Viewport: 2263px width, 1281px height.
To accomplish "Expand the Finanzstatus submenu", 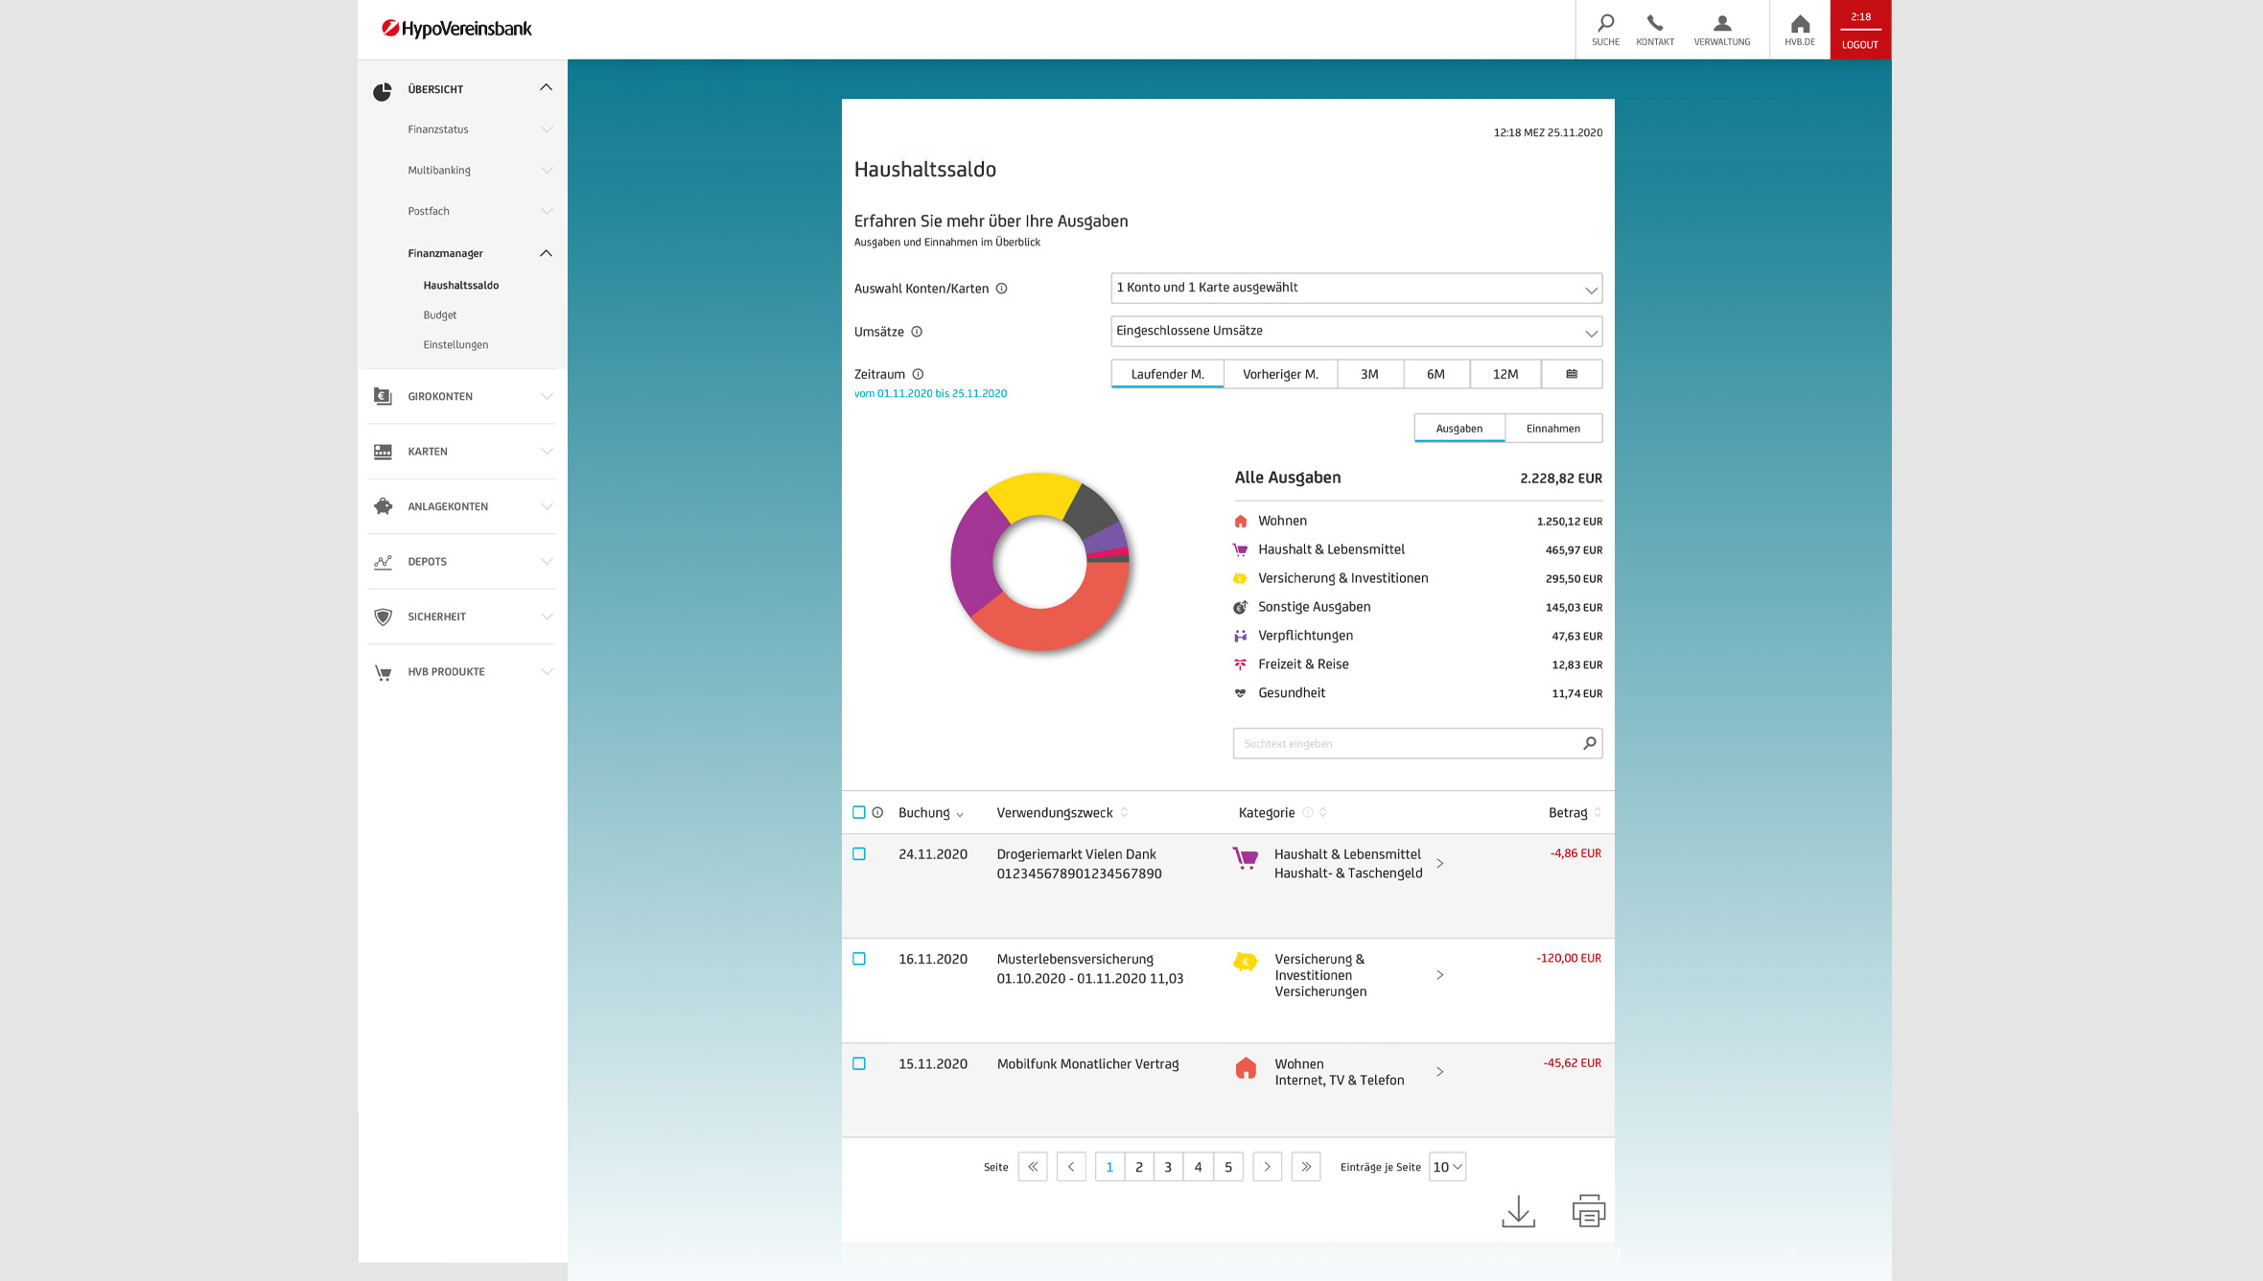I will [x=546, y=129].
